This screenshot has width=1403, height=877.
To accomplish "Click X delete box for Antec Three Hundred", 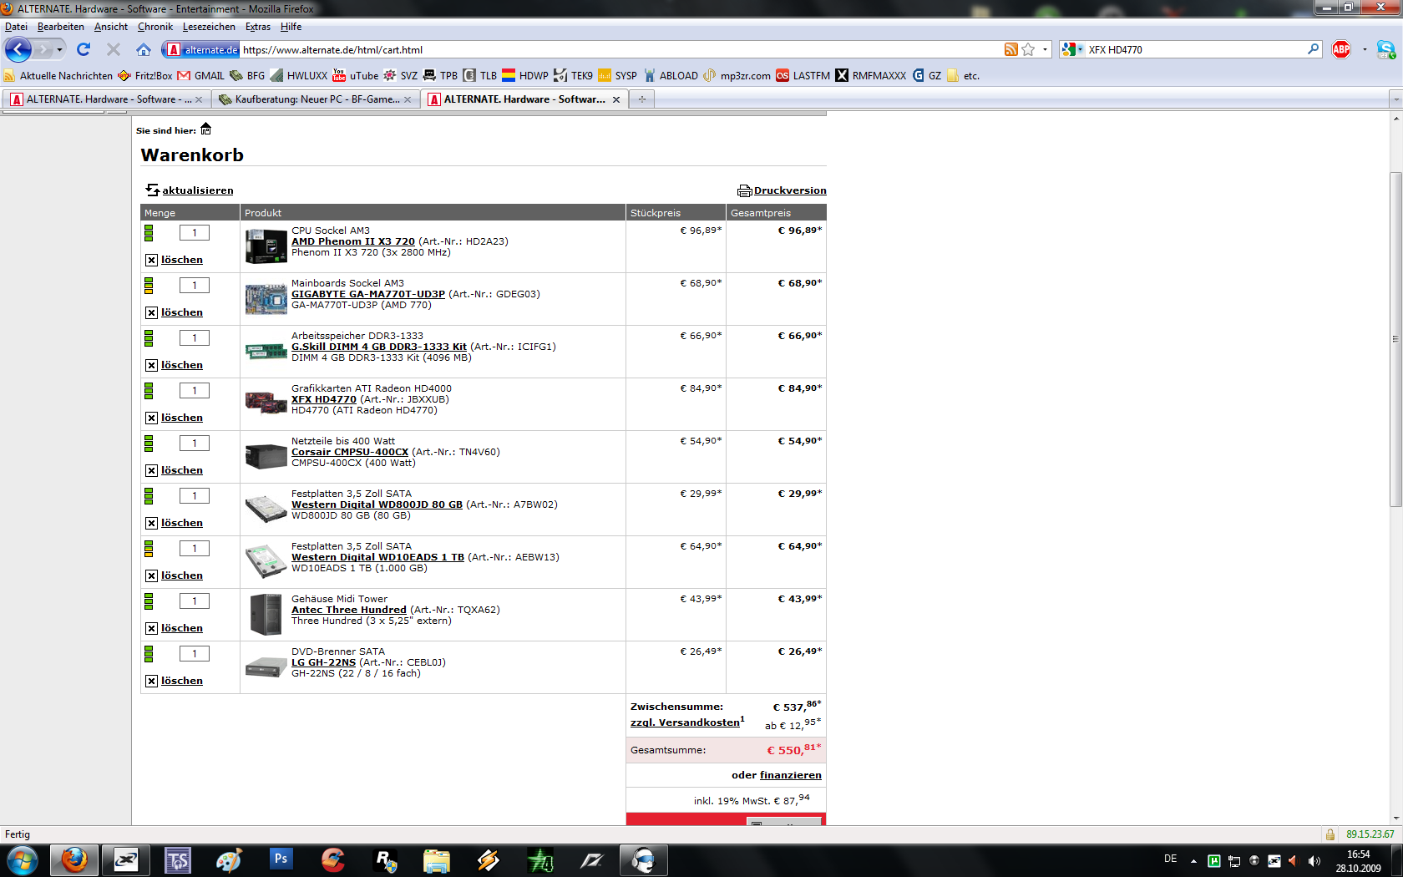I will pos(151,628).
